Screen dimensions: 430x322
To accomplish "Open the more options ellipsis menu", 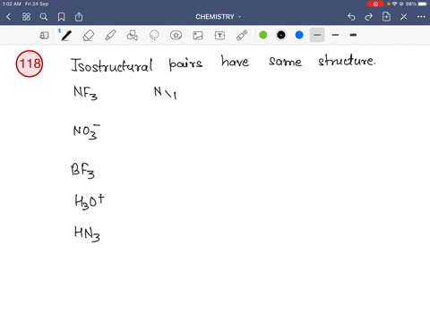I will pyautogui.click(x=421, y=17).
